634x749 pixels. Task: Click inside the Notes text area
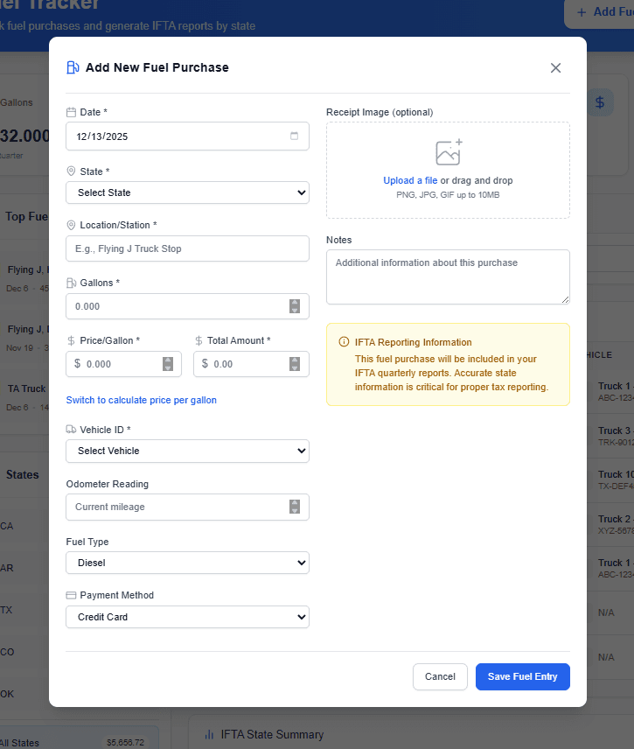coord(448,276)
